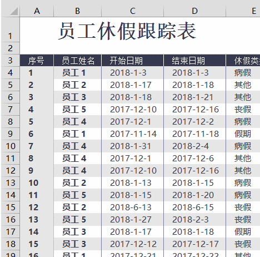Select start date 2018-6-13
This screenshot has width=260, height=257.
tap(132, 207)
